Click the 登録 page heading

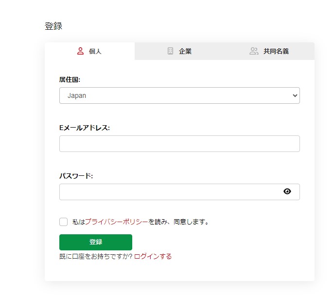click(x=53, y=26)
